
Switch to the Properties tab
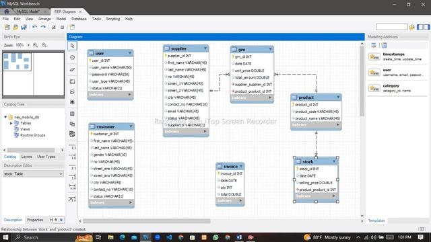click(35, 220)
